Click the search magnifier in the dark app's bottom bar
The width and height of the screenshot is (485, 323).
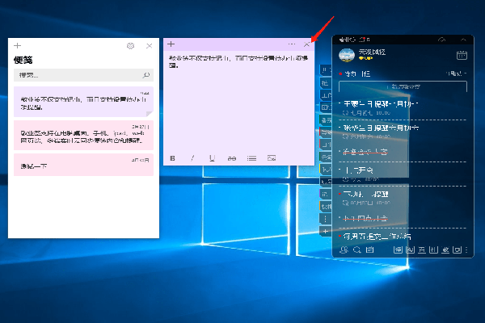(357, 250)
